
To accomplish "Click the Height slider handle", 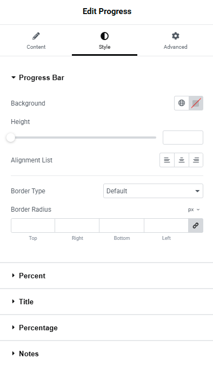I will (10, 138).
